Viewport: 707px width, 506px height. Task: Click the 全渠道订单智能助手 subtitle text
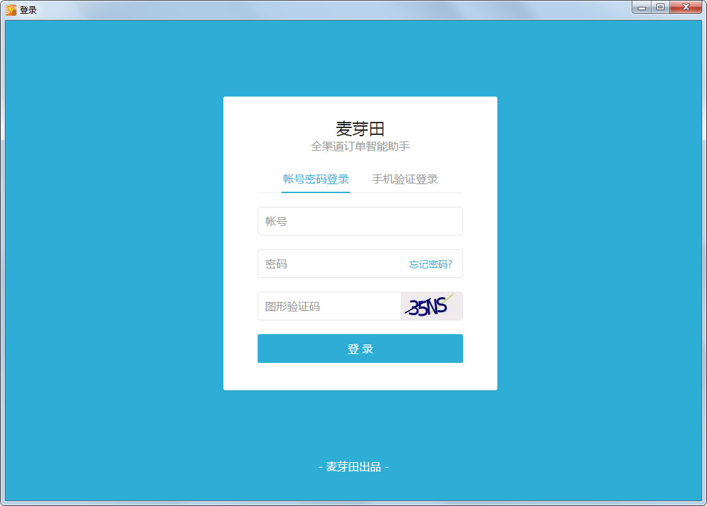pos(360,147)
